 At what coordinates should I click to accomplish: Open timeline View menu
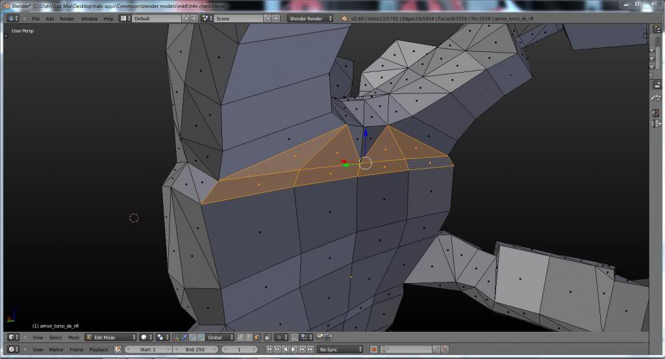click(38, 349)
